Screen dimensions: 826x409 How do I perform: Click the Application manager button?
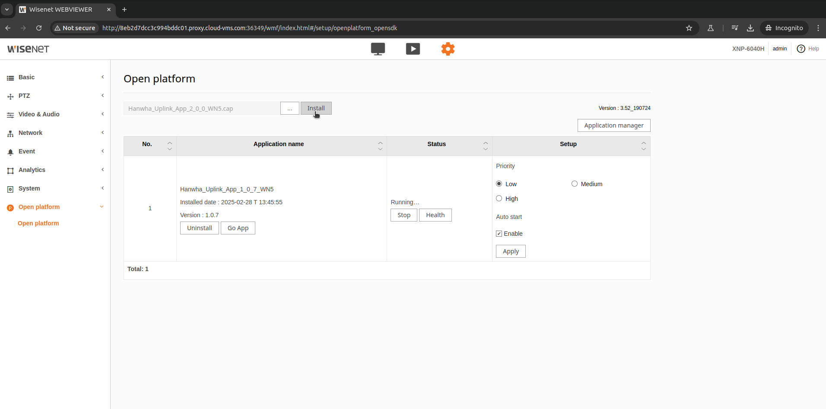pos(613,125)
